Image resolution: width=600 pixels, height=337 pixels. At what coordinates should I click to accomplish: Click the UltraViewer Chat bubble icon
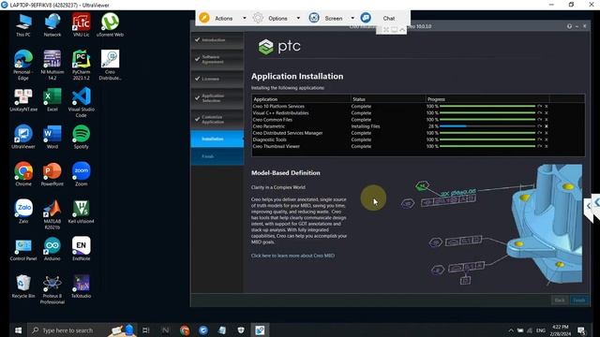366,18
